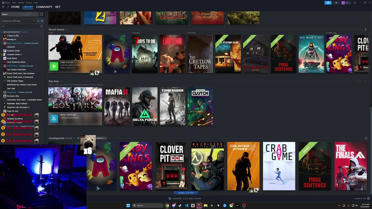Image resolution: width=372 pixels, height=209 pixels.
Task: Open Liar's Bar in recent games
Action: coord(172,54)
